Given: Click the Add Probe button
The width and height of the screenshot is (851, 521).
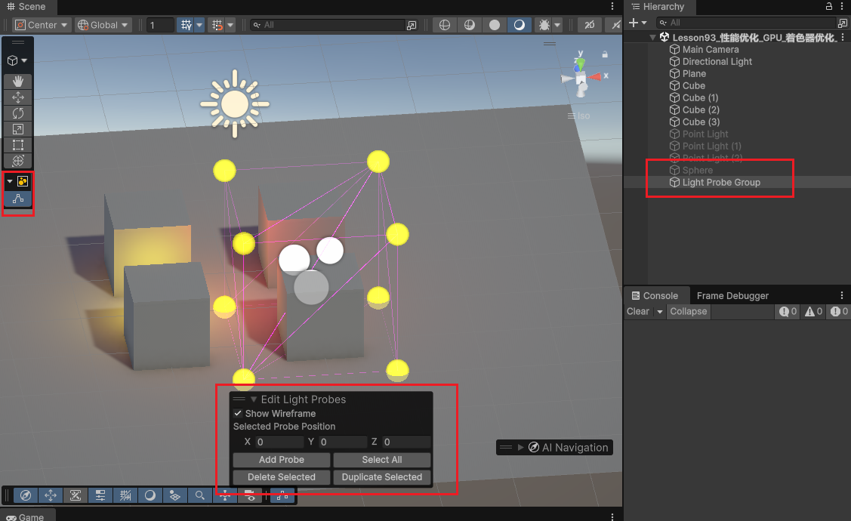Looking at the screenshot, I should tap(281, 460).
